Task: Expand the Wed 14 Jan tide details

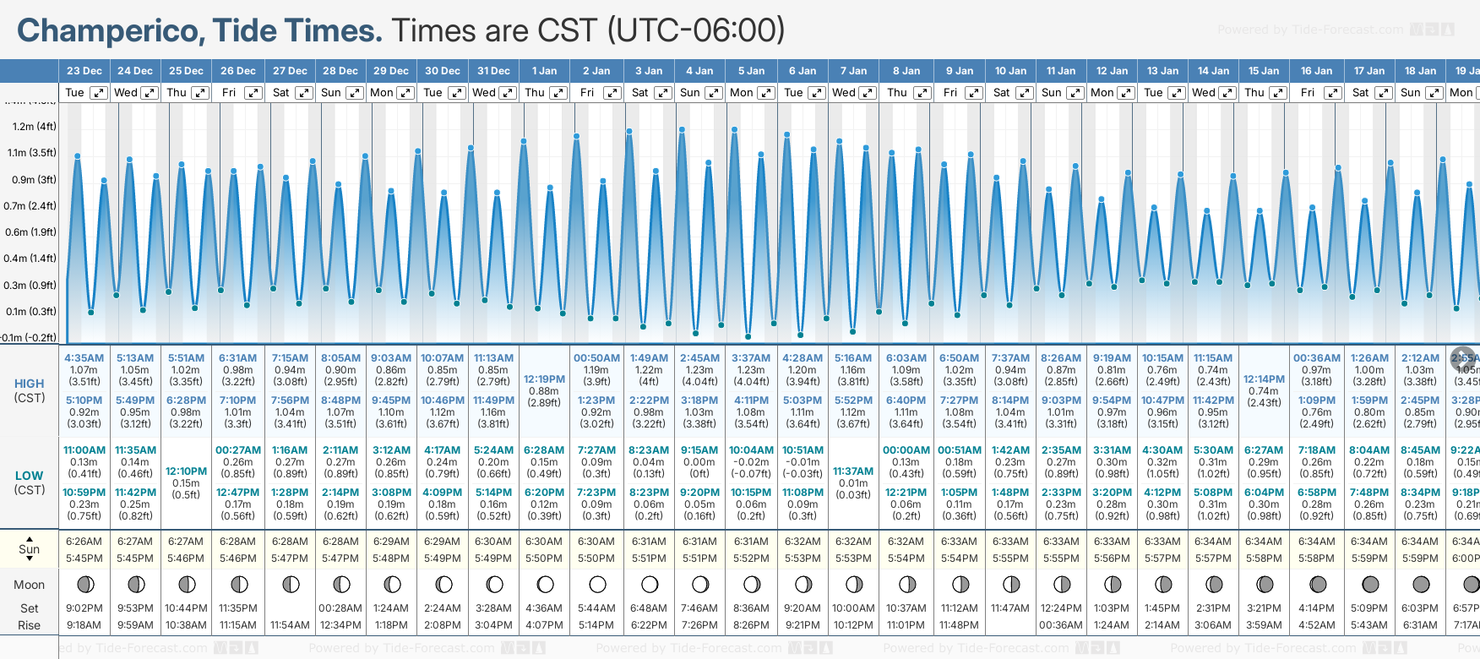Action: tap(1227, 93)
